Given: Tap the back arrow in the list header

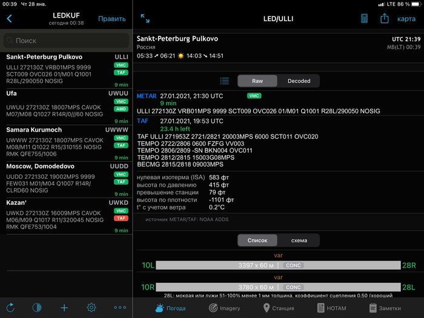Looking at the screenshot, I should (x=9, y=19).
